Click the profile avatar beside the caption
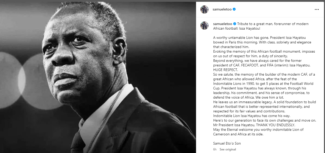The width and height of the screenshot is (325, 153). 204,26
